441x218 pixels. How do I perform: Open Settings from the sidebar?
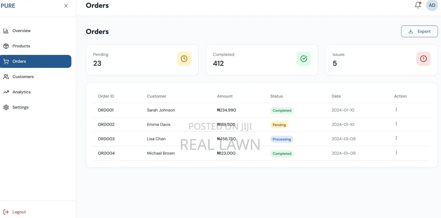36,107
